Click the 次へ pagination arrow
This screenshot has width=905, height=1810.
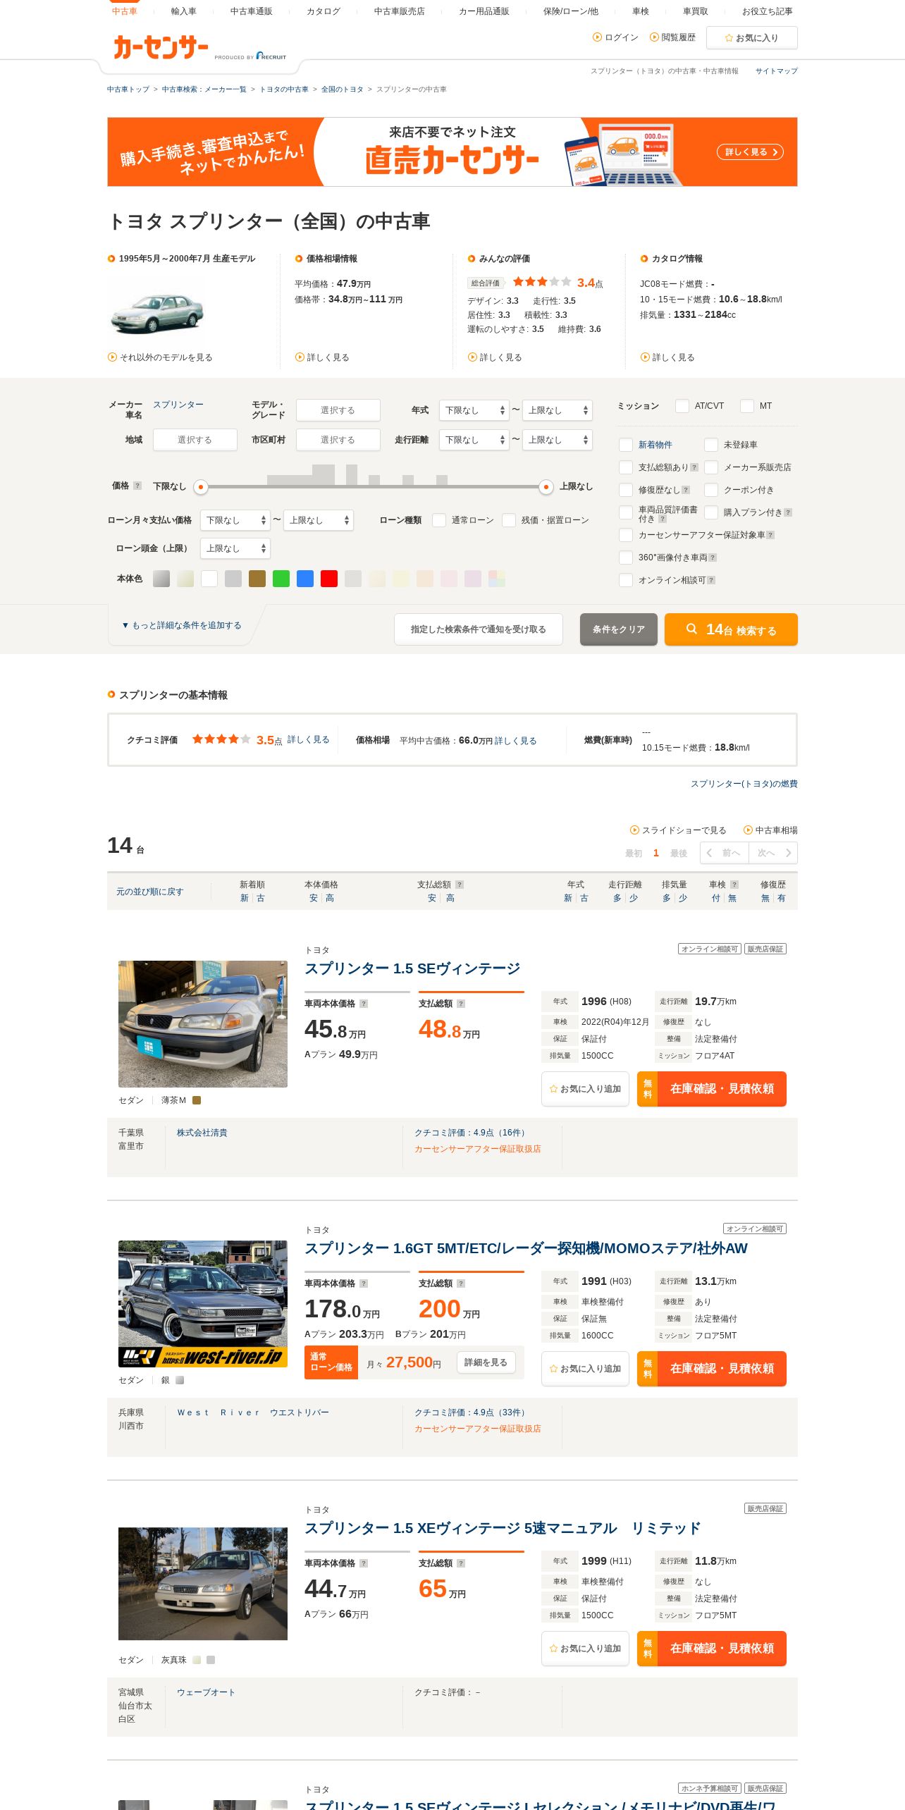coord(773,853)
